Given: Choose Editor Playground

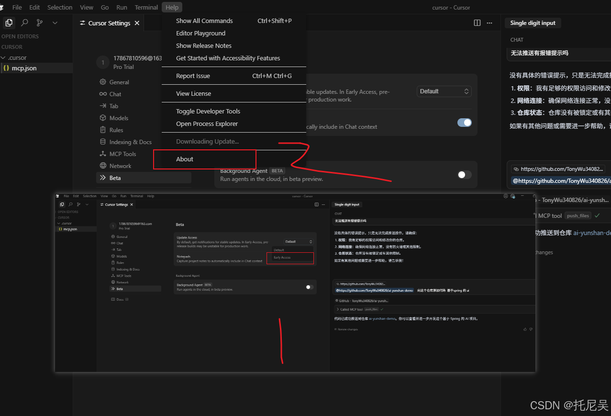Looking at the screenshot, I should pyautogui.click(x=234, y=33).
